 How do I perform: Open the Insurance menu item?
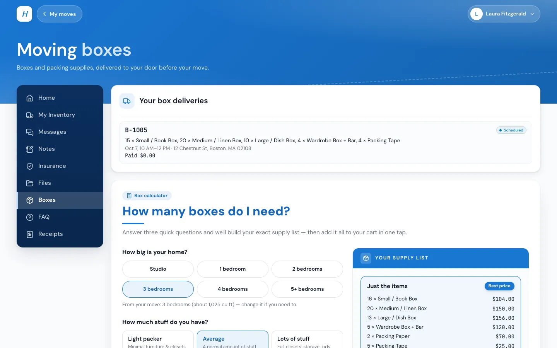click(x=60, y=166)
